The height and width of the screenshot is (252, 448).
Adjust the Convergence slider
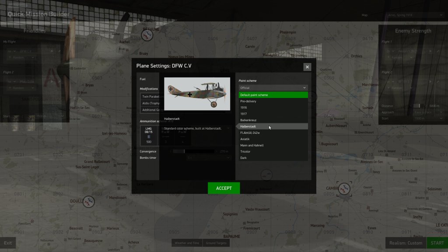pyautogui.click(x=184, y=151)
